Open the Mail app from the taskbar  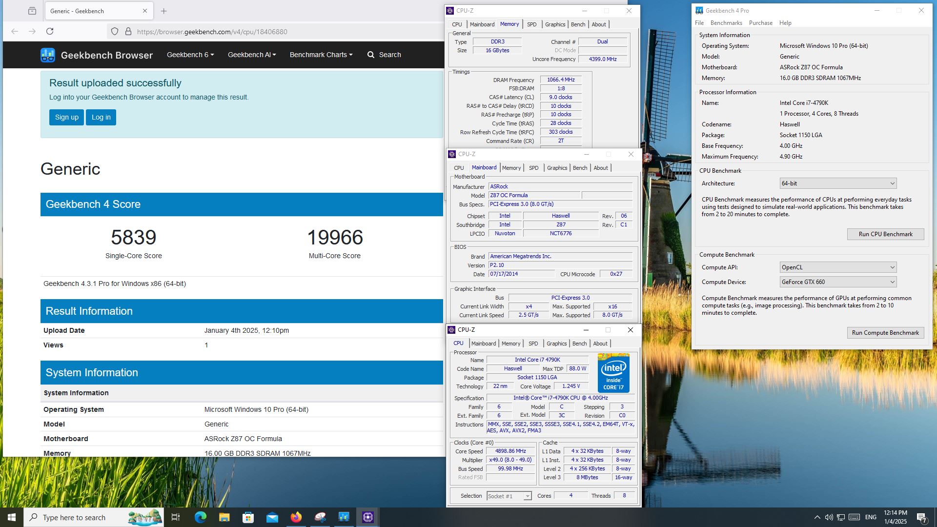tap(272, 517)
